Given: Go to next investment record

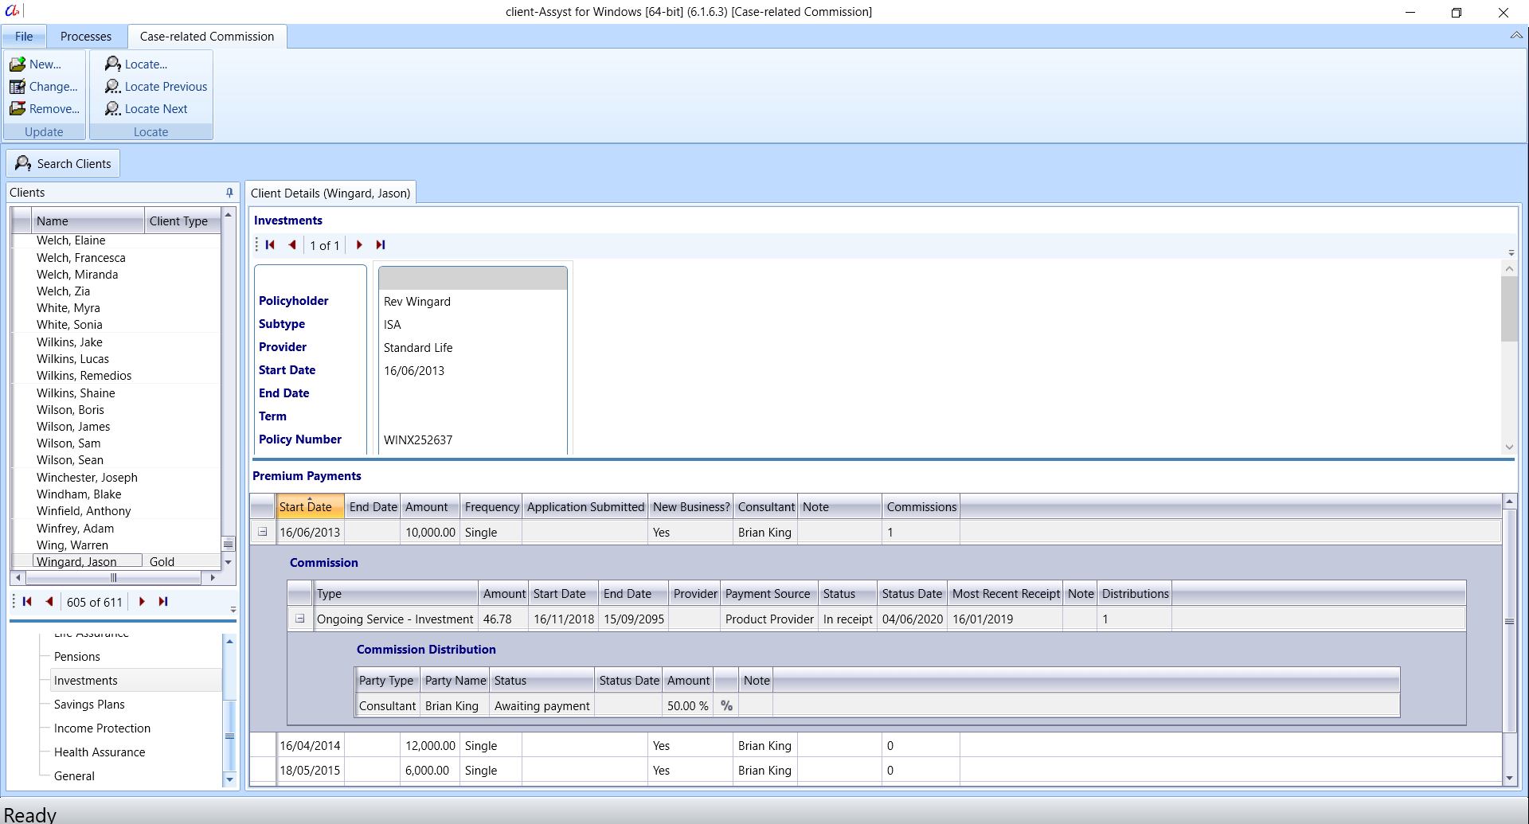Looking at the screenshot, I should tap(359, 245).
